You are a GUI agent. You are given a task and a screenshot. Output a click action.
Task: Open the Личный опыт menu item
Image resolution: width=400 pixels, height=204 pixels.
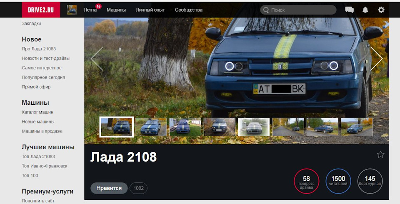click(x=150, y=10)
